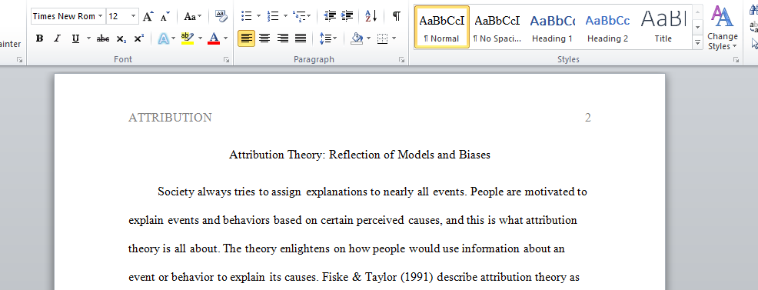Screen dimensions: 758x290
Task: Select Align Text Right
Action: coord(283,38)
